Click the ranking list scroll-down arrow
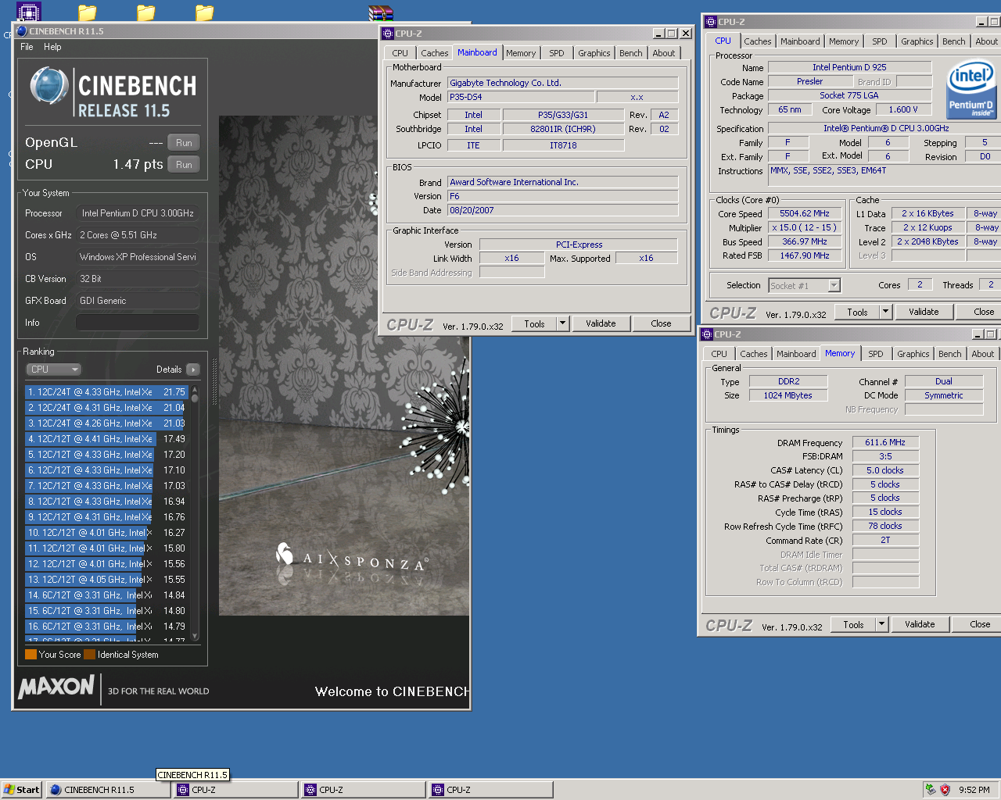Image resolution: width=1001 pixels, height=800 pixels. [x=195, y=636]
